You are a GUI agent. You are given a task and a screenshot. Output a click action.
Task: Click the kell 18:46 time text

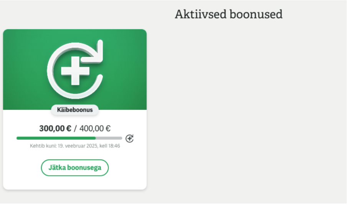(110, 146)
